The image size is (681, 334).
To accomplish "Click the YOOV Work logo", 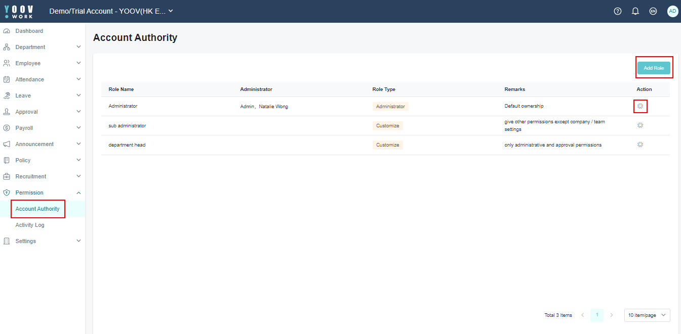I will pos(19,11).
